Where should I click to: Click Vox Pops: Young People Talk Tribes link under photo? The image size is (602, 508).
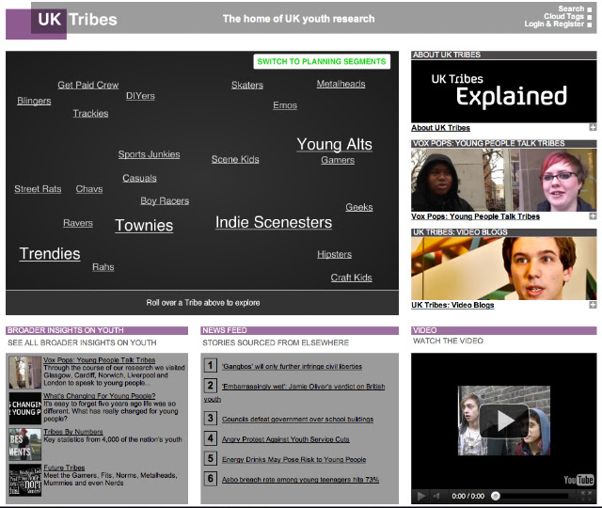476,216
